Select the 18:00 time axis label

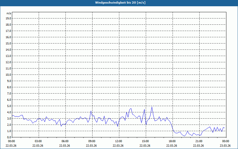tap(172, 141)
